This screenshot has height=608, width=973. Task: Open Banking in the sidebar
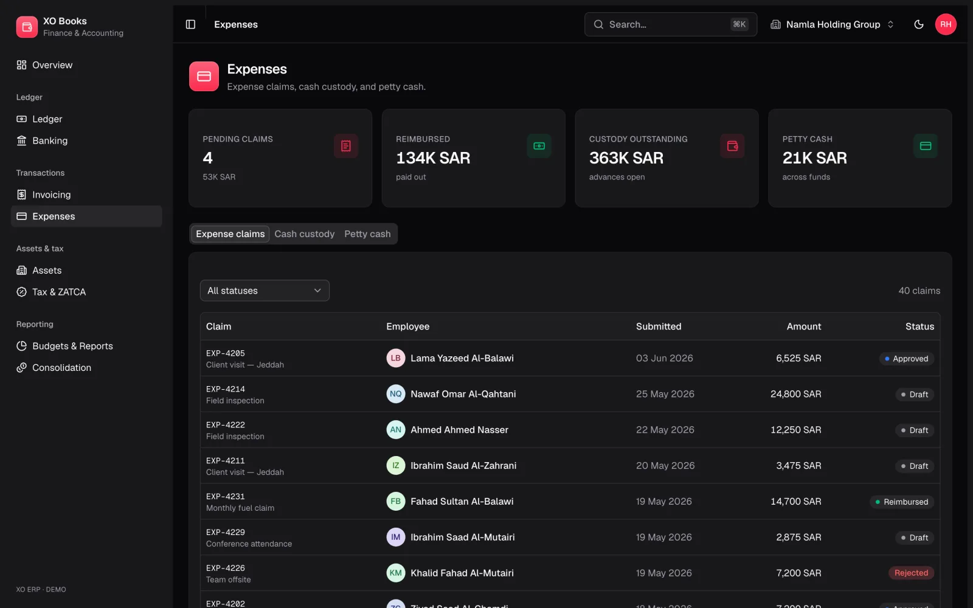click(86, 140)
